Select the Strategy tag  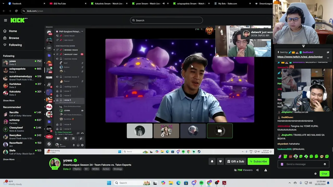pyautogui.click(x=118, y=169)
